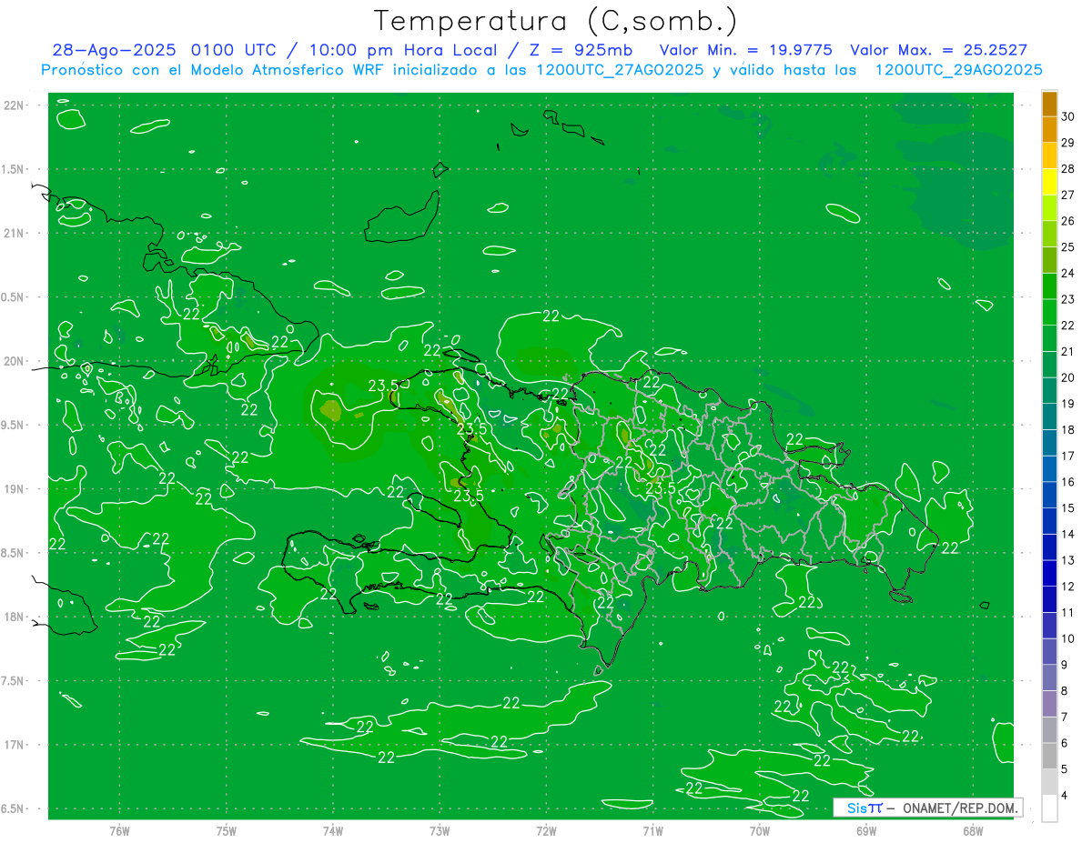Click the '0.5N' latitude axis label
Screen dimensions: 1092x843
coord(13,297)
